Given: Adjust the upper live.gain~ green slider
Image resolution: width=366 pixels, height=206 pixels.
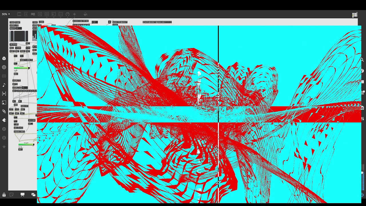Looking at the screenshot, I should point(22,68).
